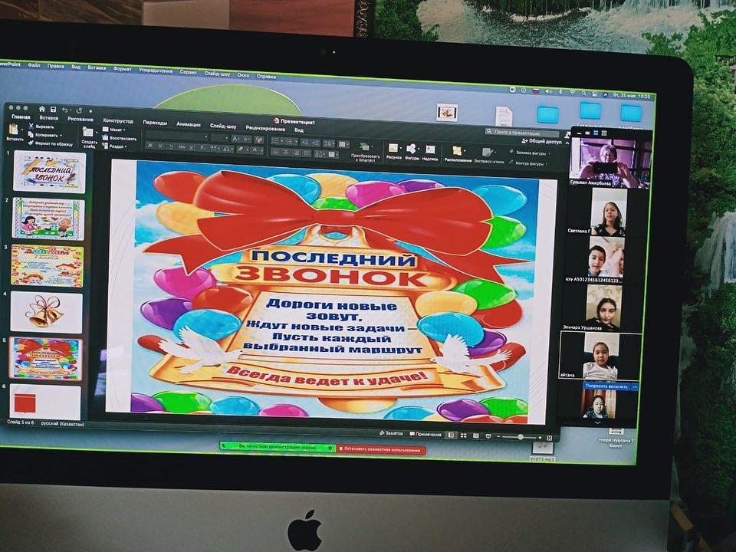Expand the Раздел section dropdown
This screenshot has width=736, height=552.
pyautogui.click(x=115, y=146)
